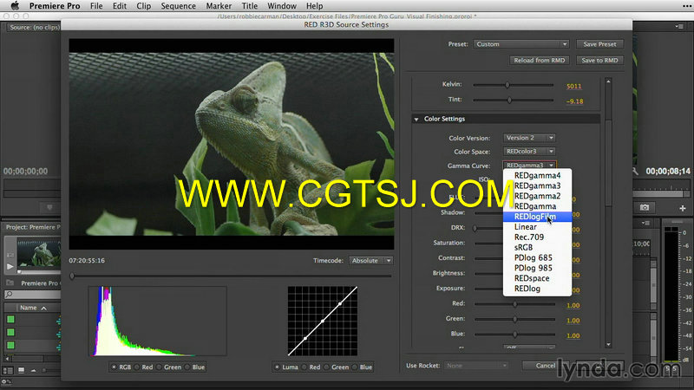Click the second green label item icon
The image size is (694, 390).
pos(10,332)
